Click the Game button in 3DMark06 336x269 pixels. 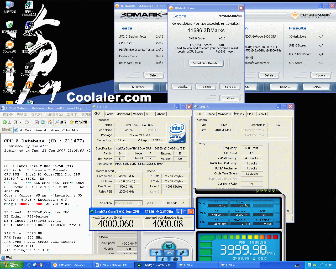[x=317, y=87]
